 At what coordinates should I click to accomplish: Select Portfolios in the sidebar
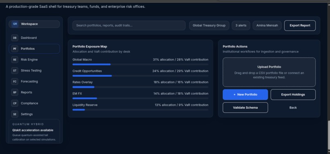click(34, 49)
